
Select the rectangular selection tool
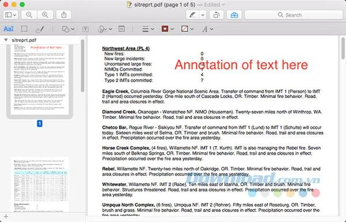24,29
